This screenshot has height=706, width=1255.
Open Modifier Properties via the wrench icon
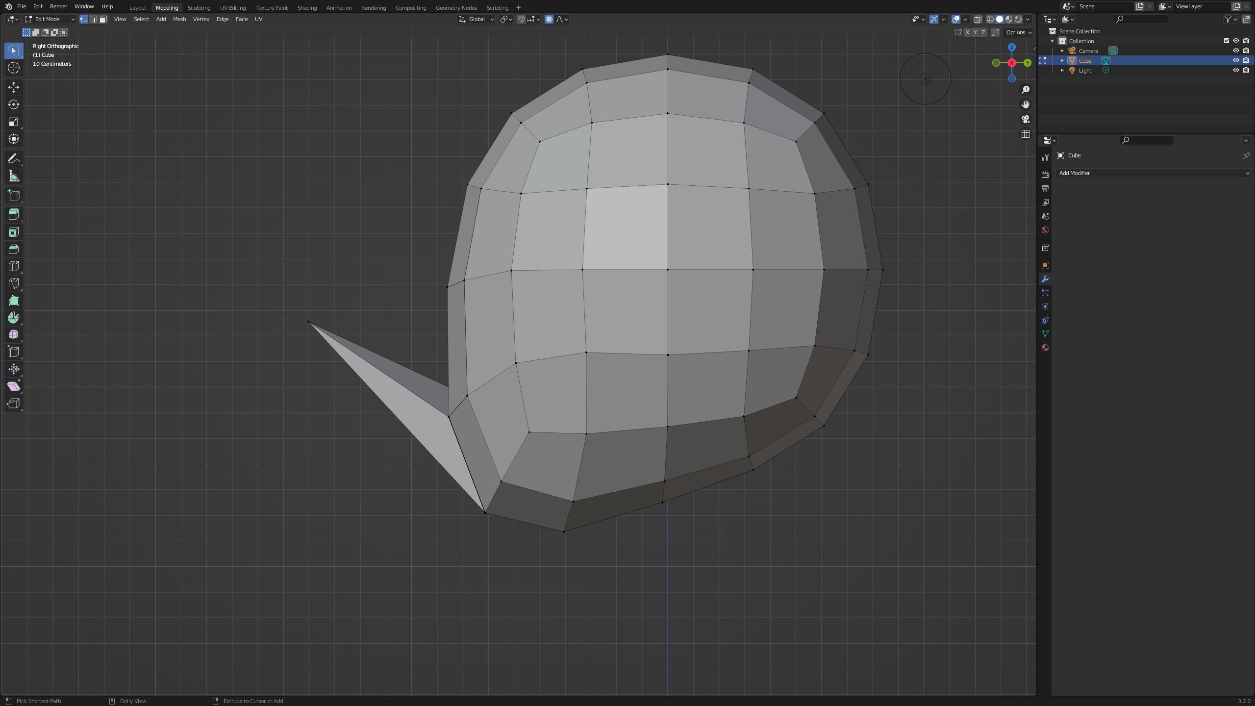[x=1045, y=278]
